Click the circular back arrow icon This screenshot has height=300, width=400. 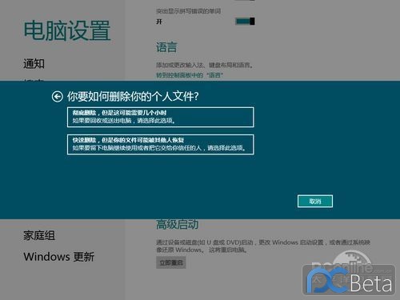point(58,97)
